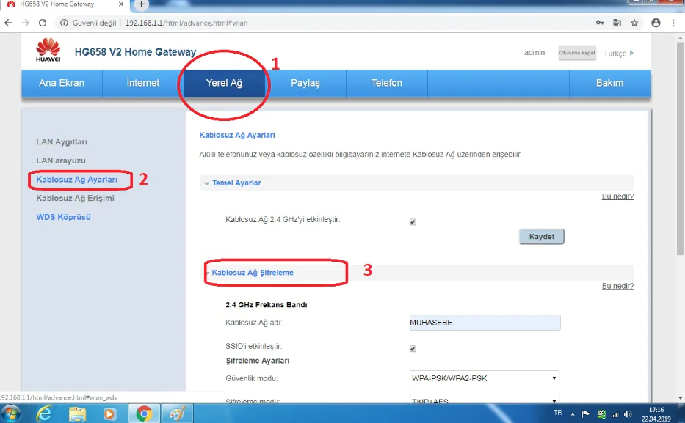
Task: Open the Chrome profile avatar icon
Action: tap(656, 23)
